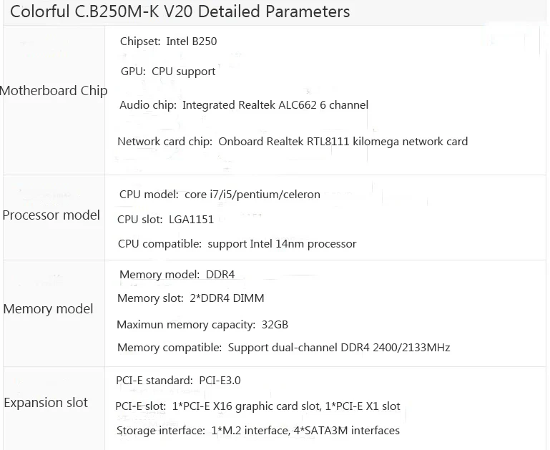Select the Memory model DDR4 entry
The height and width of the screenshot is (450, 550).
coord(177,275)
